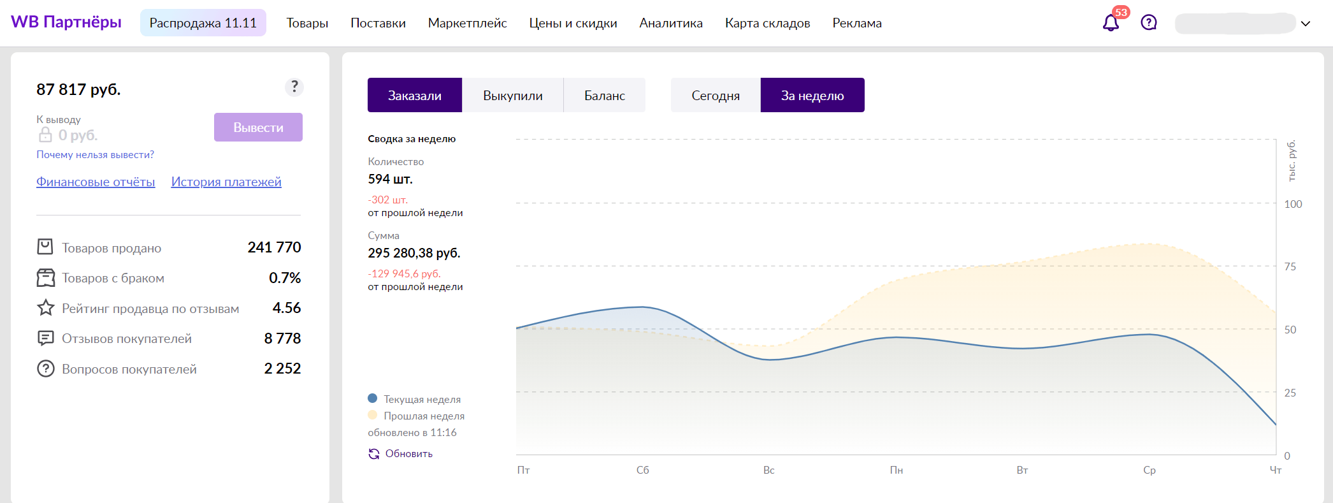
Task: Click the sold goods bag icon
Action: click(45, 247)
